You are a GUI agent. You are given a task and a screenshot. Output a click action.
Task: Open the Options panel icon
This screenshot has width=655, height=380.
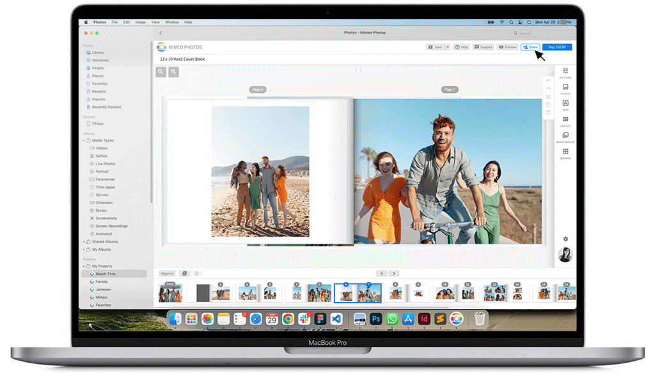(x=565, y=71)
